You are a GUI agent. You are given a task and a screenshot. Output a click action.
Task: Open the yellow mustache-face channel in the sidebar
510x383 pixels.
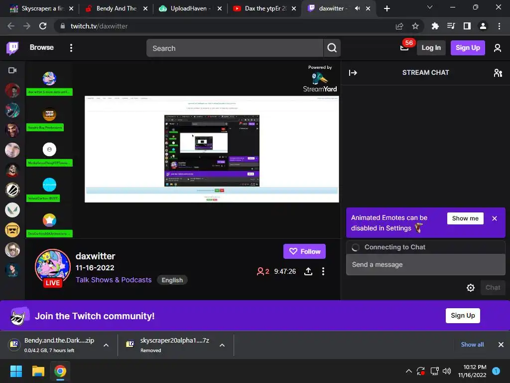pyautogui.click(x=12, y=230)
